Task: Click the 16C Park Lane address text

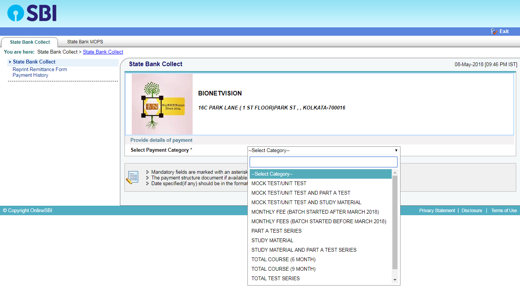Action: (272, 108)
